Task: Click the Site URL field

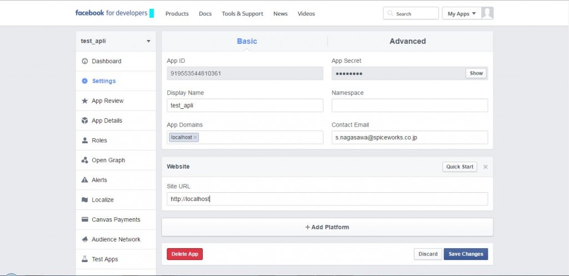Action: (327, 199)
